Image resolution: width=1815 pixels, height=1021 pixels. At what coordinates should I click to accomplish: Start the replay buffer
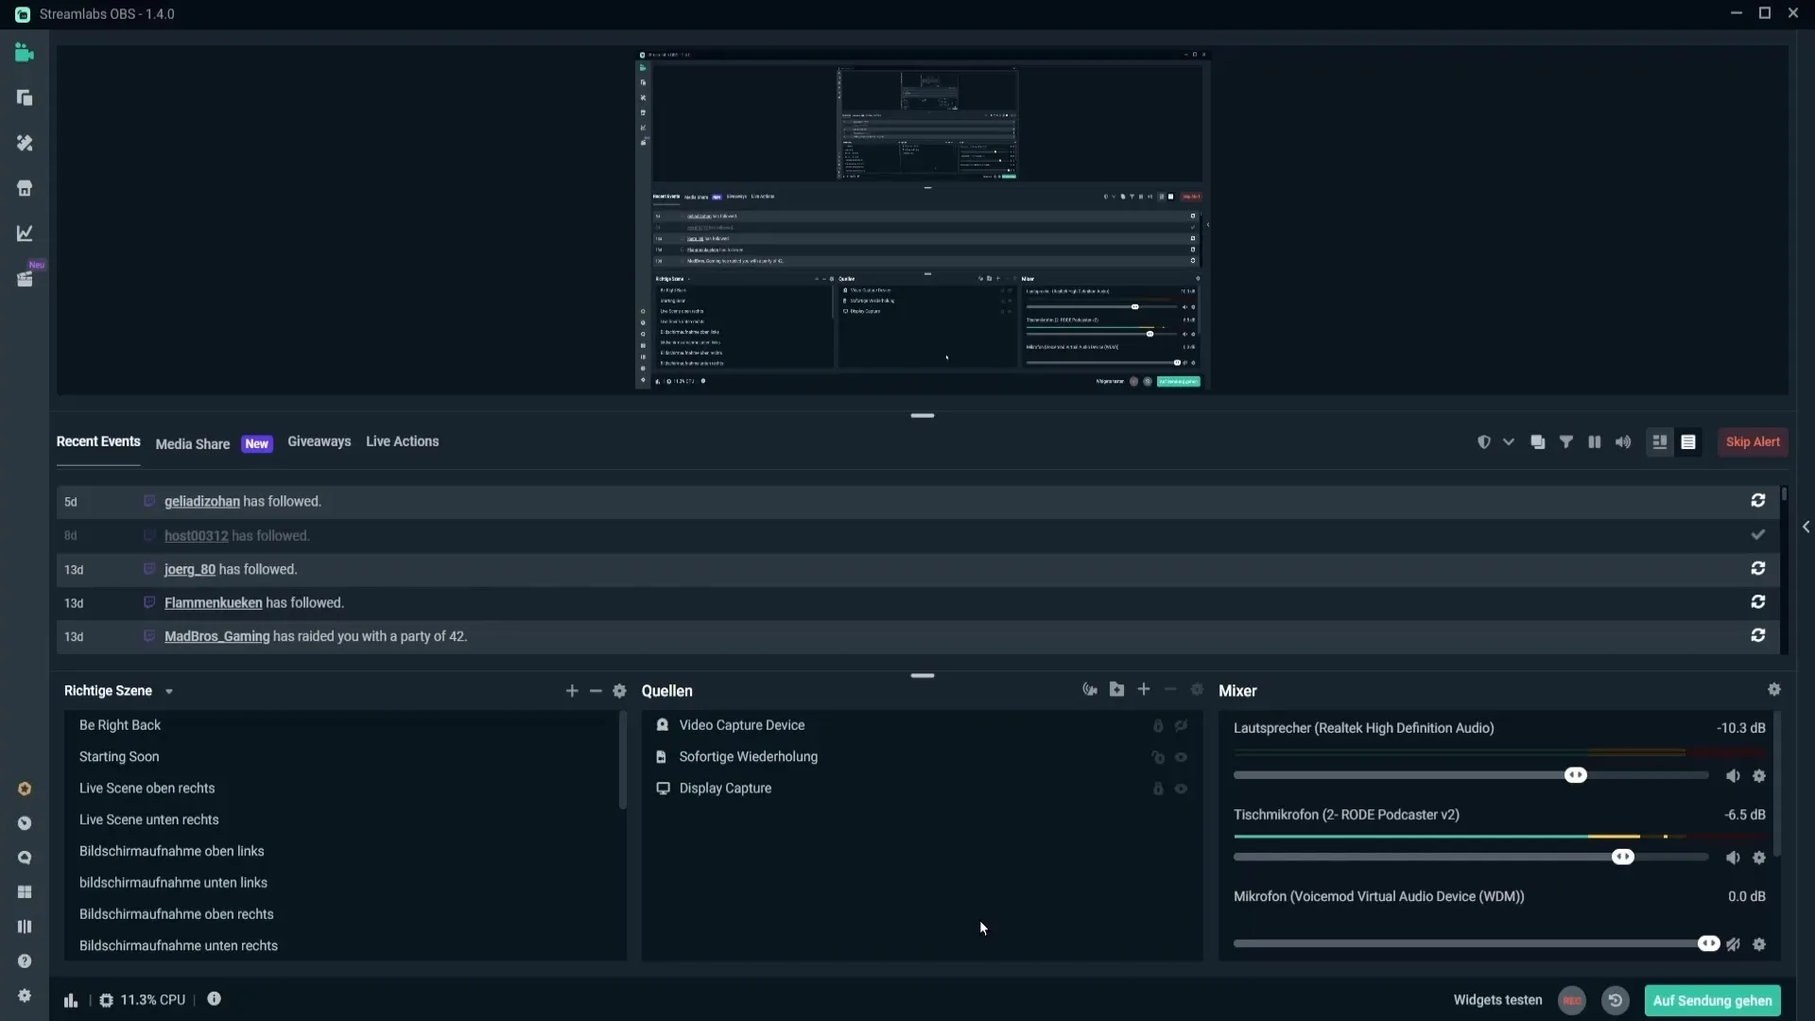tap(1616, 1000)
